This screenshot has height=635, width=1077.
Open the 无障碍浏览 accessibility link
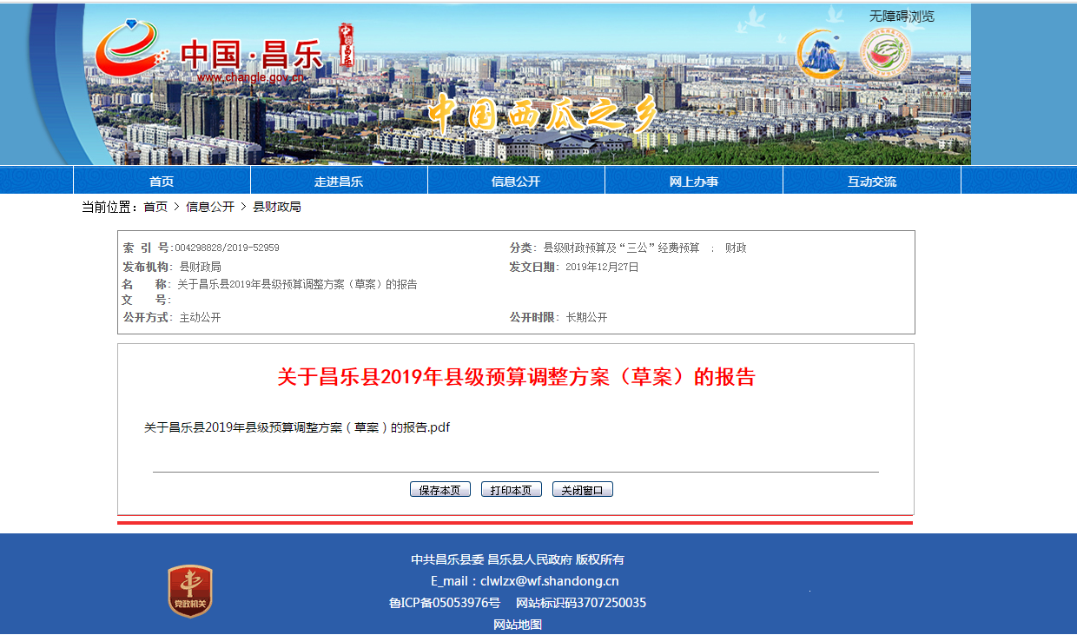point(902,17)
